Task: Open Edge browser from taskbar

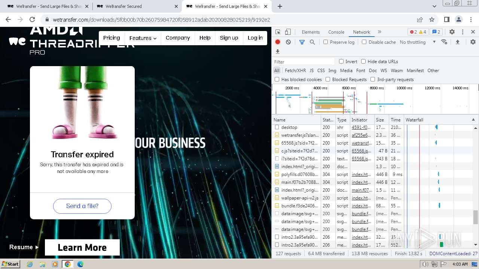Action: pos(80,264)
